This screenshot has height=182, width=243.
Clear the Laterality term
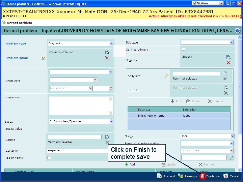[226, 93]
